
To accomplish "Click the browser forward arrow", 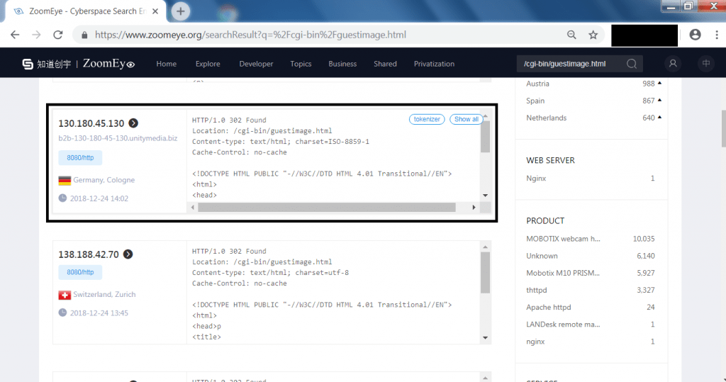I will (x=36, y=35).
